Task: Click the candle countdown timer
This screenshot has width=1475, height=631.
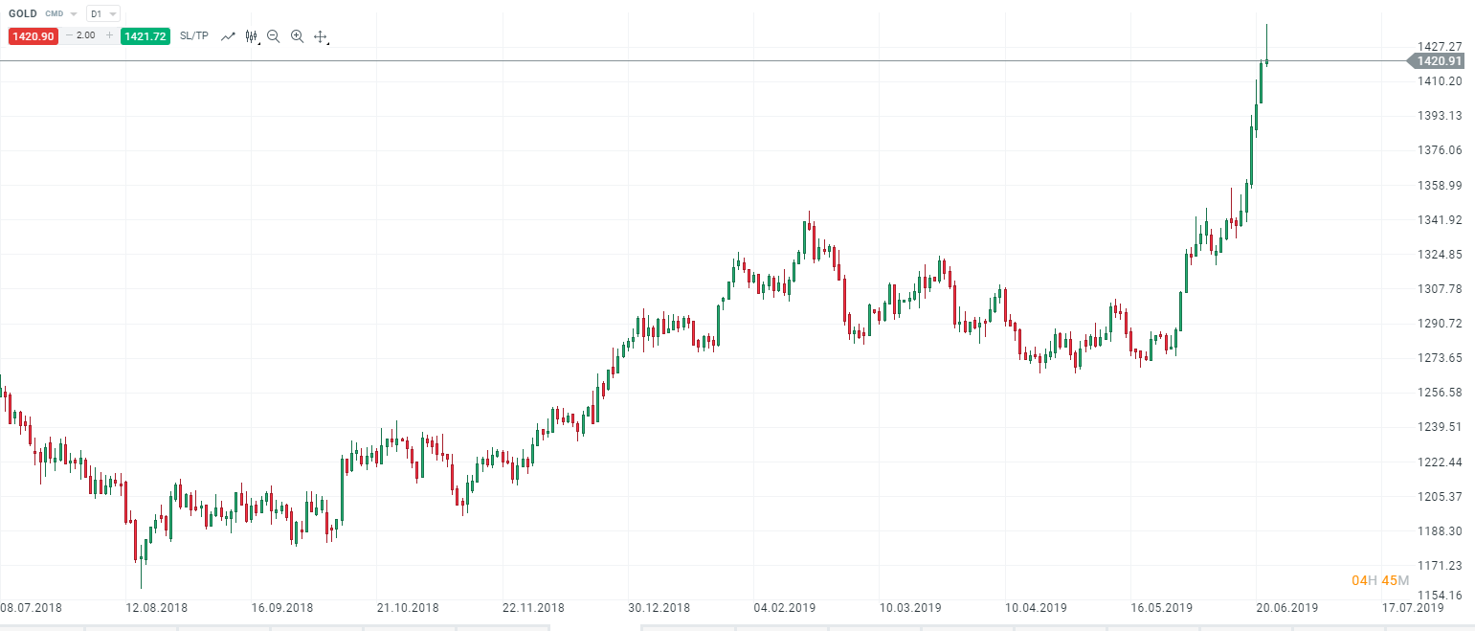Action: click(x=1375, y=580)
